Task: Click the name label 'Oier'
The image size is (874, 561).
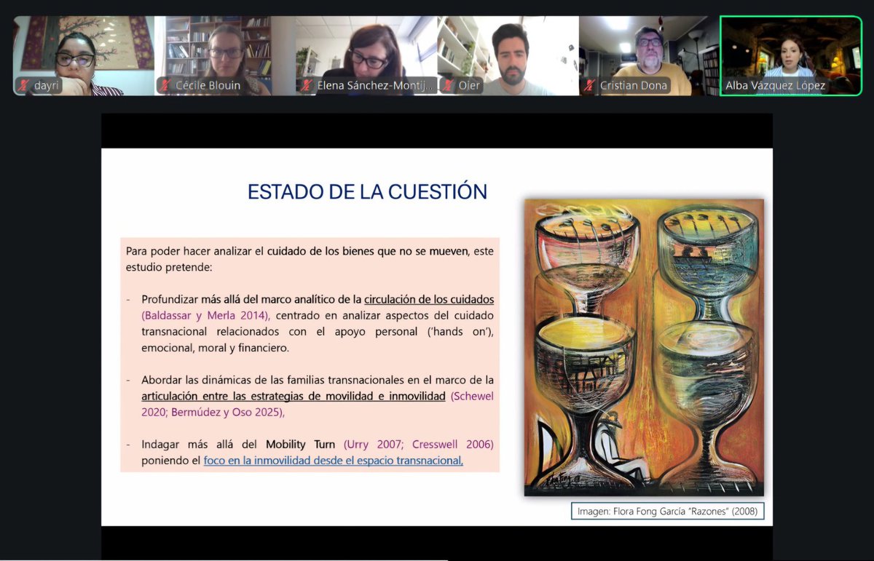Action: point(469,85)
